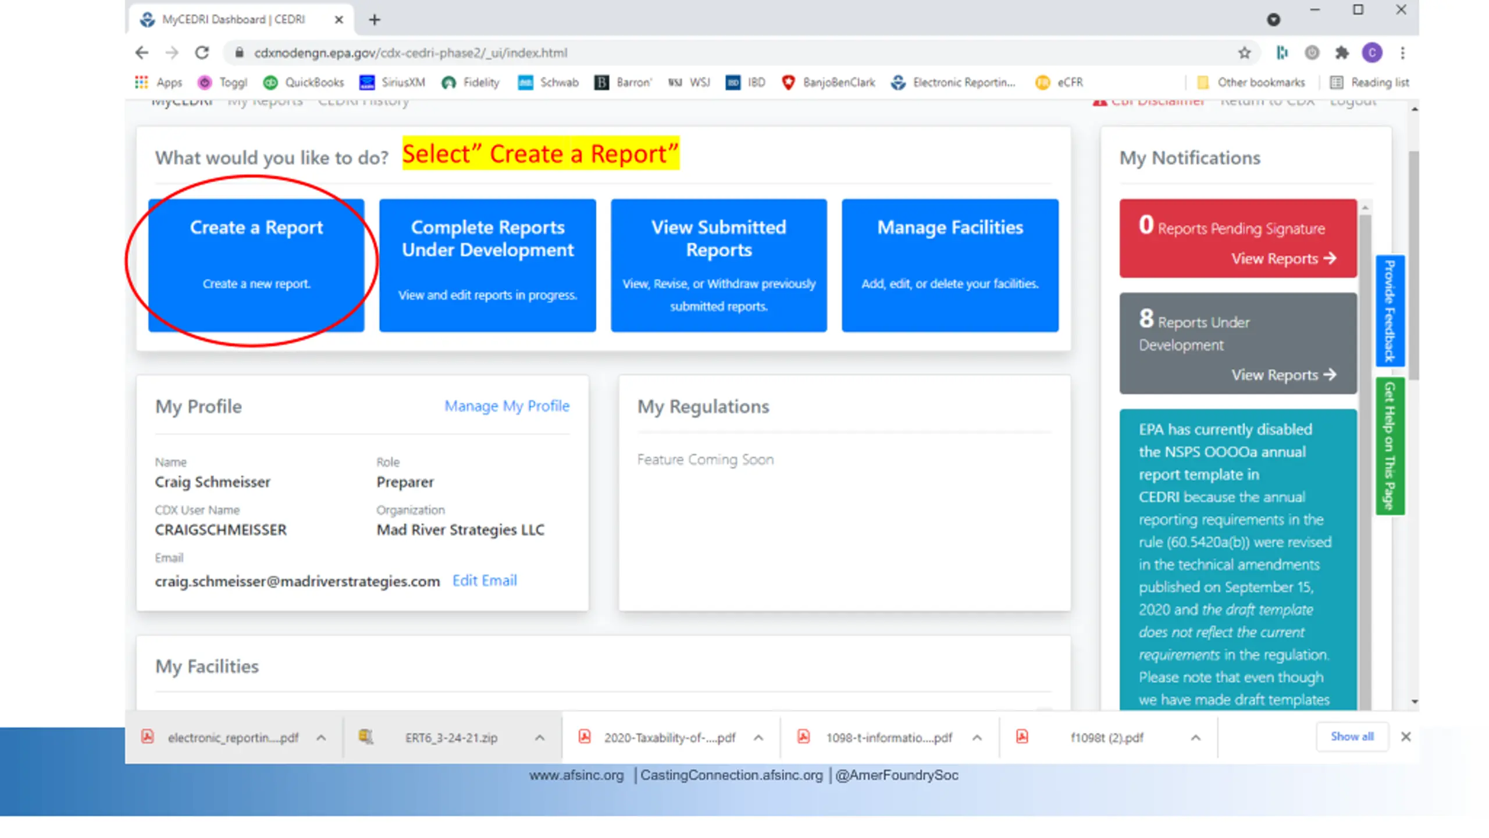Screen dimensions: 1489x838
Task: Open the Reading list
Action: pyautogui.click(x=1370, y=83)
